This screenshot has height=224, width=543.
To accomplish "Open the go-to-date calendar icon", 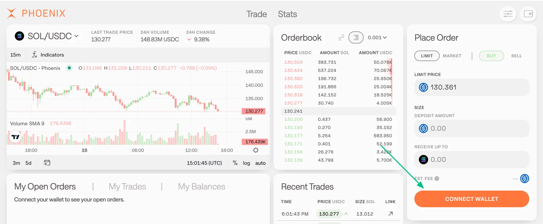I will coord(47,163).
